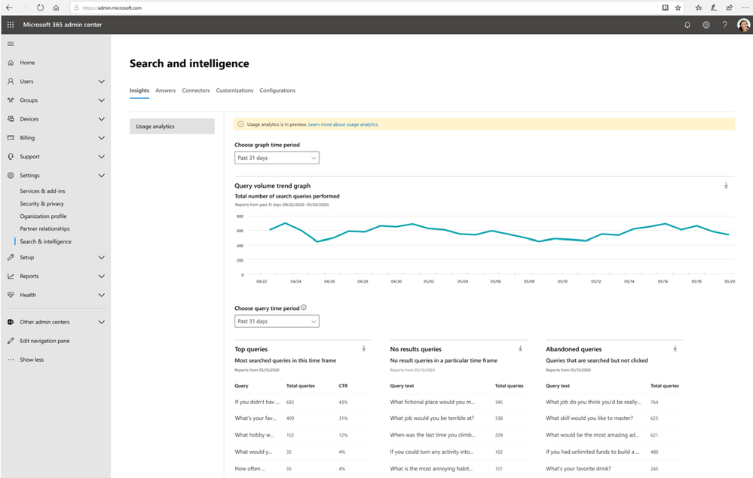753x478 pixels.
Task: Click the help question mark icon
Action: click(725, 24)
